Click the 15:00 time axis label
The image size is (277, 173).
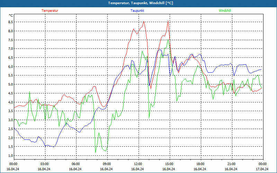(169, 164)
